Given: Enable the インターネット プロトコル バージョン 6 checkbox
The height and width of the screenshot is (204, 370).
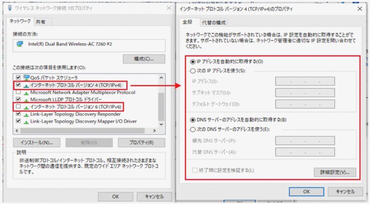Looking at the screenshot, I should point(18,107).
